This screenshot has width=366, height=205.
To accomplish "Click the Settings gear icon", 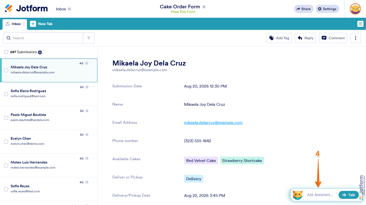I will [320, 9].
